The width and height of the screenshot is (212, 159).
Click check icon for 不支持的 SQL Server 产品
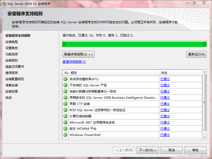(x=65, y=85)
